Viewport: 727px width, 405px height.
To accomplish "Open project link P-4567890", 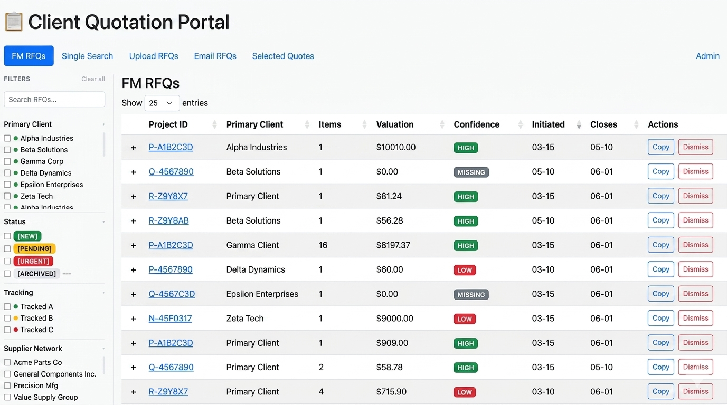I will [x=171, y=270].
